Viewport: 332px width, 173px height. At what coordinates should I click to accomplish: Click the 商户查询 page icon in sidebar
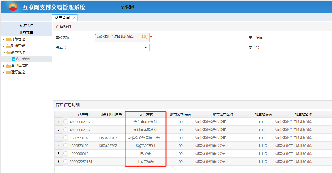[x=13, y=59]
